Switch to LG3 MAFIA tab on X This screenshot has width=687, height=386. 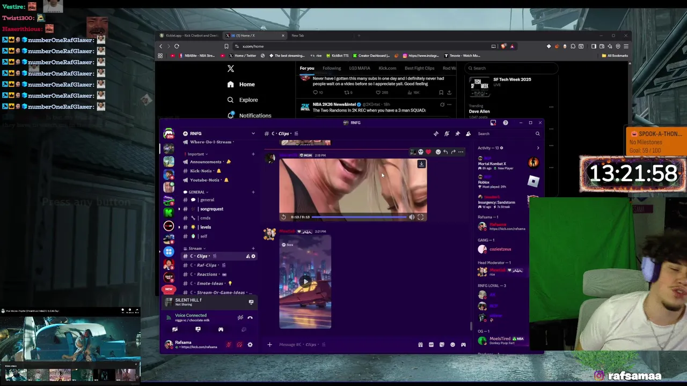click(x=360, y=68)
